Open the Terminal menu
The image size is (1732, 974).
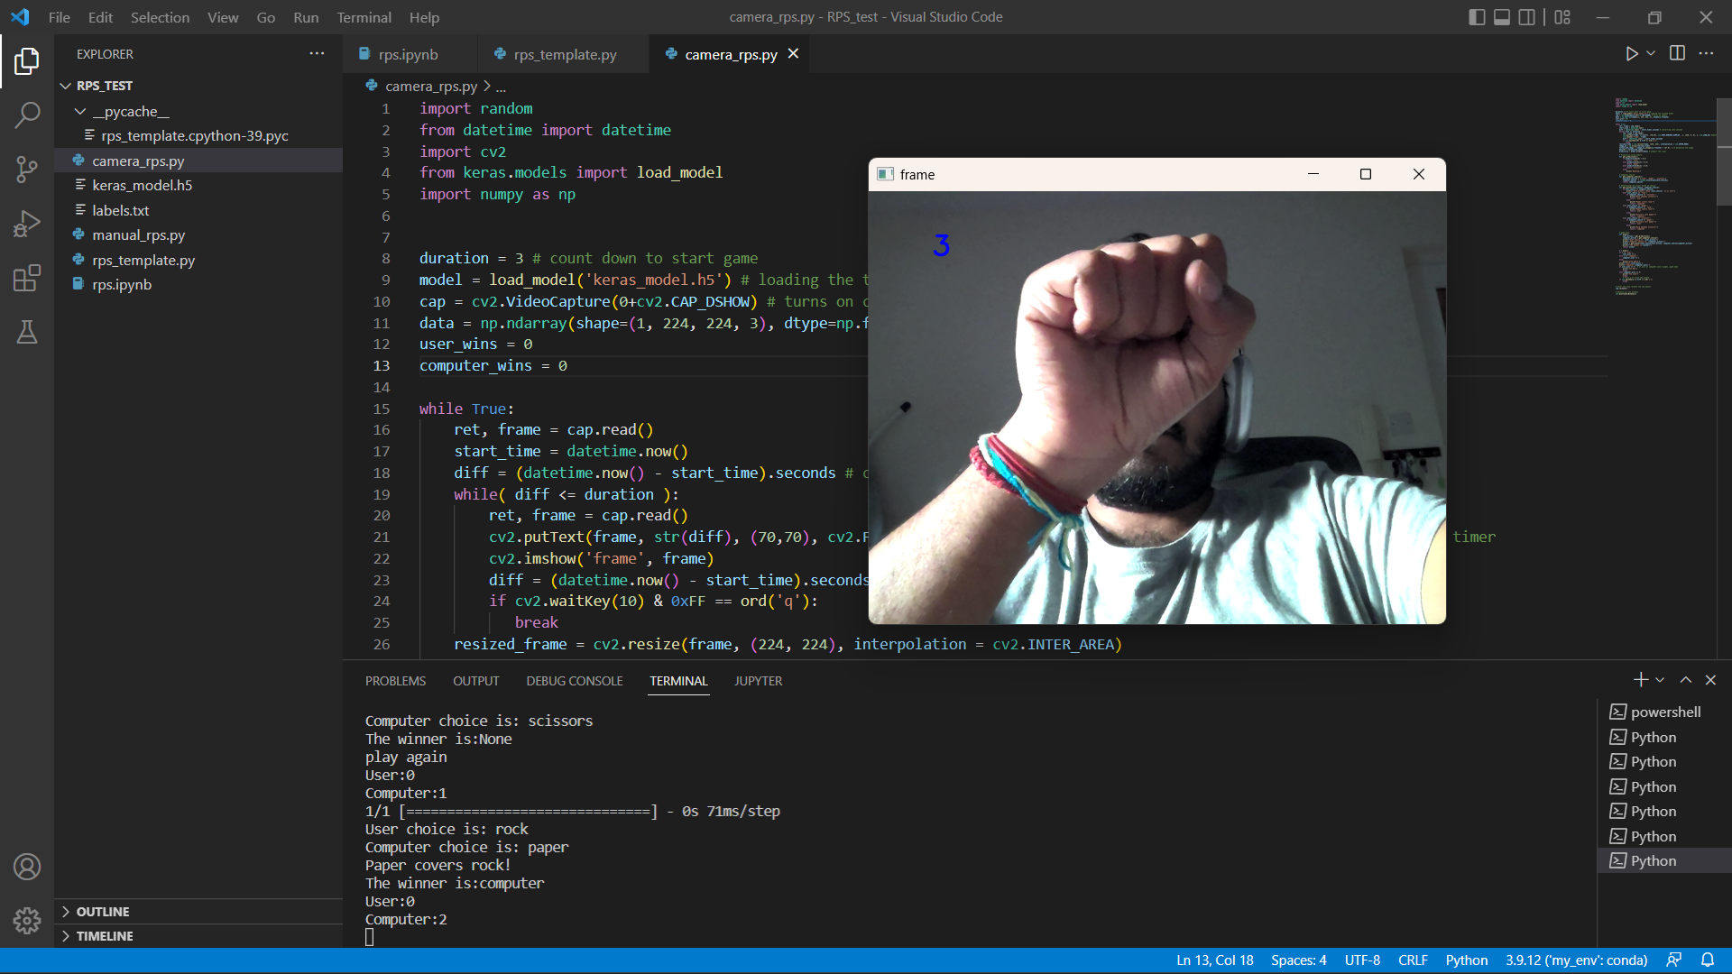click(x=364, y=17)
